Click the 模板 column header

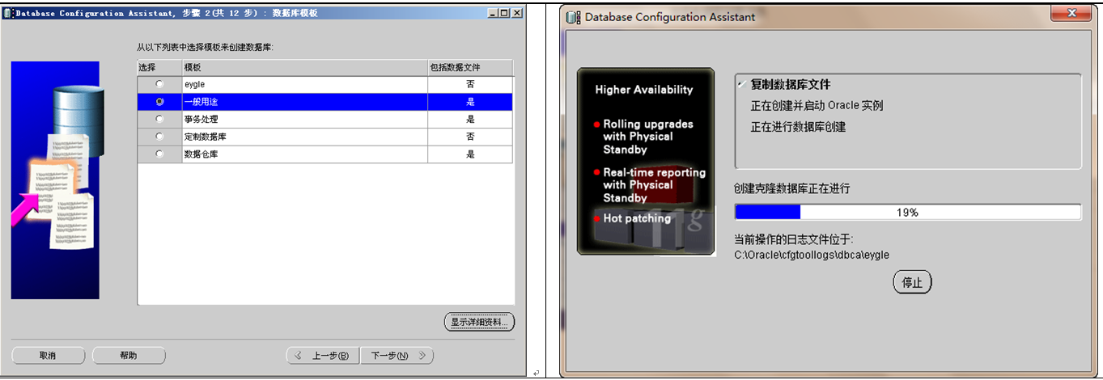(x=304, y=68)
